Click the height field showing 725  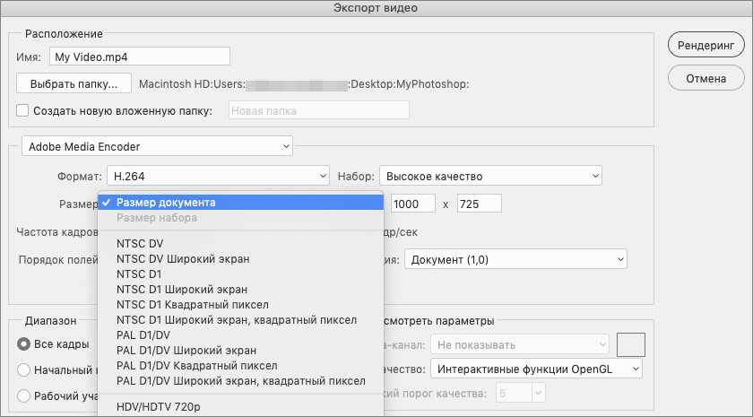tap(479, 204)
